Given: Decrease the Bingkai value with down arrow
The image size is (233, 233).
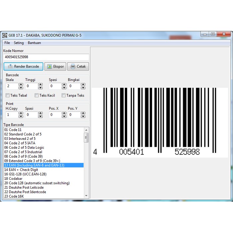Looking at the screenshot, I should (83, 88).
